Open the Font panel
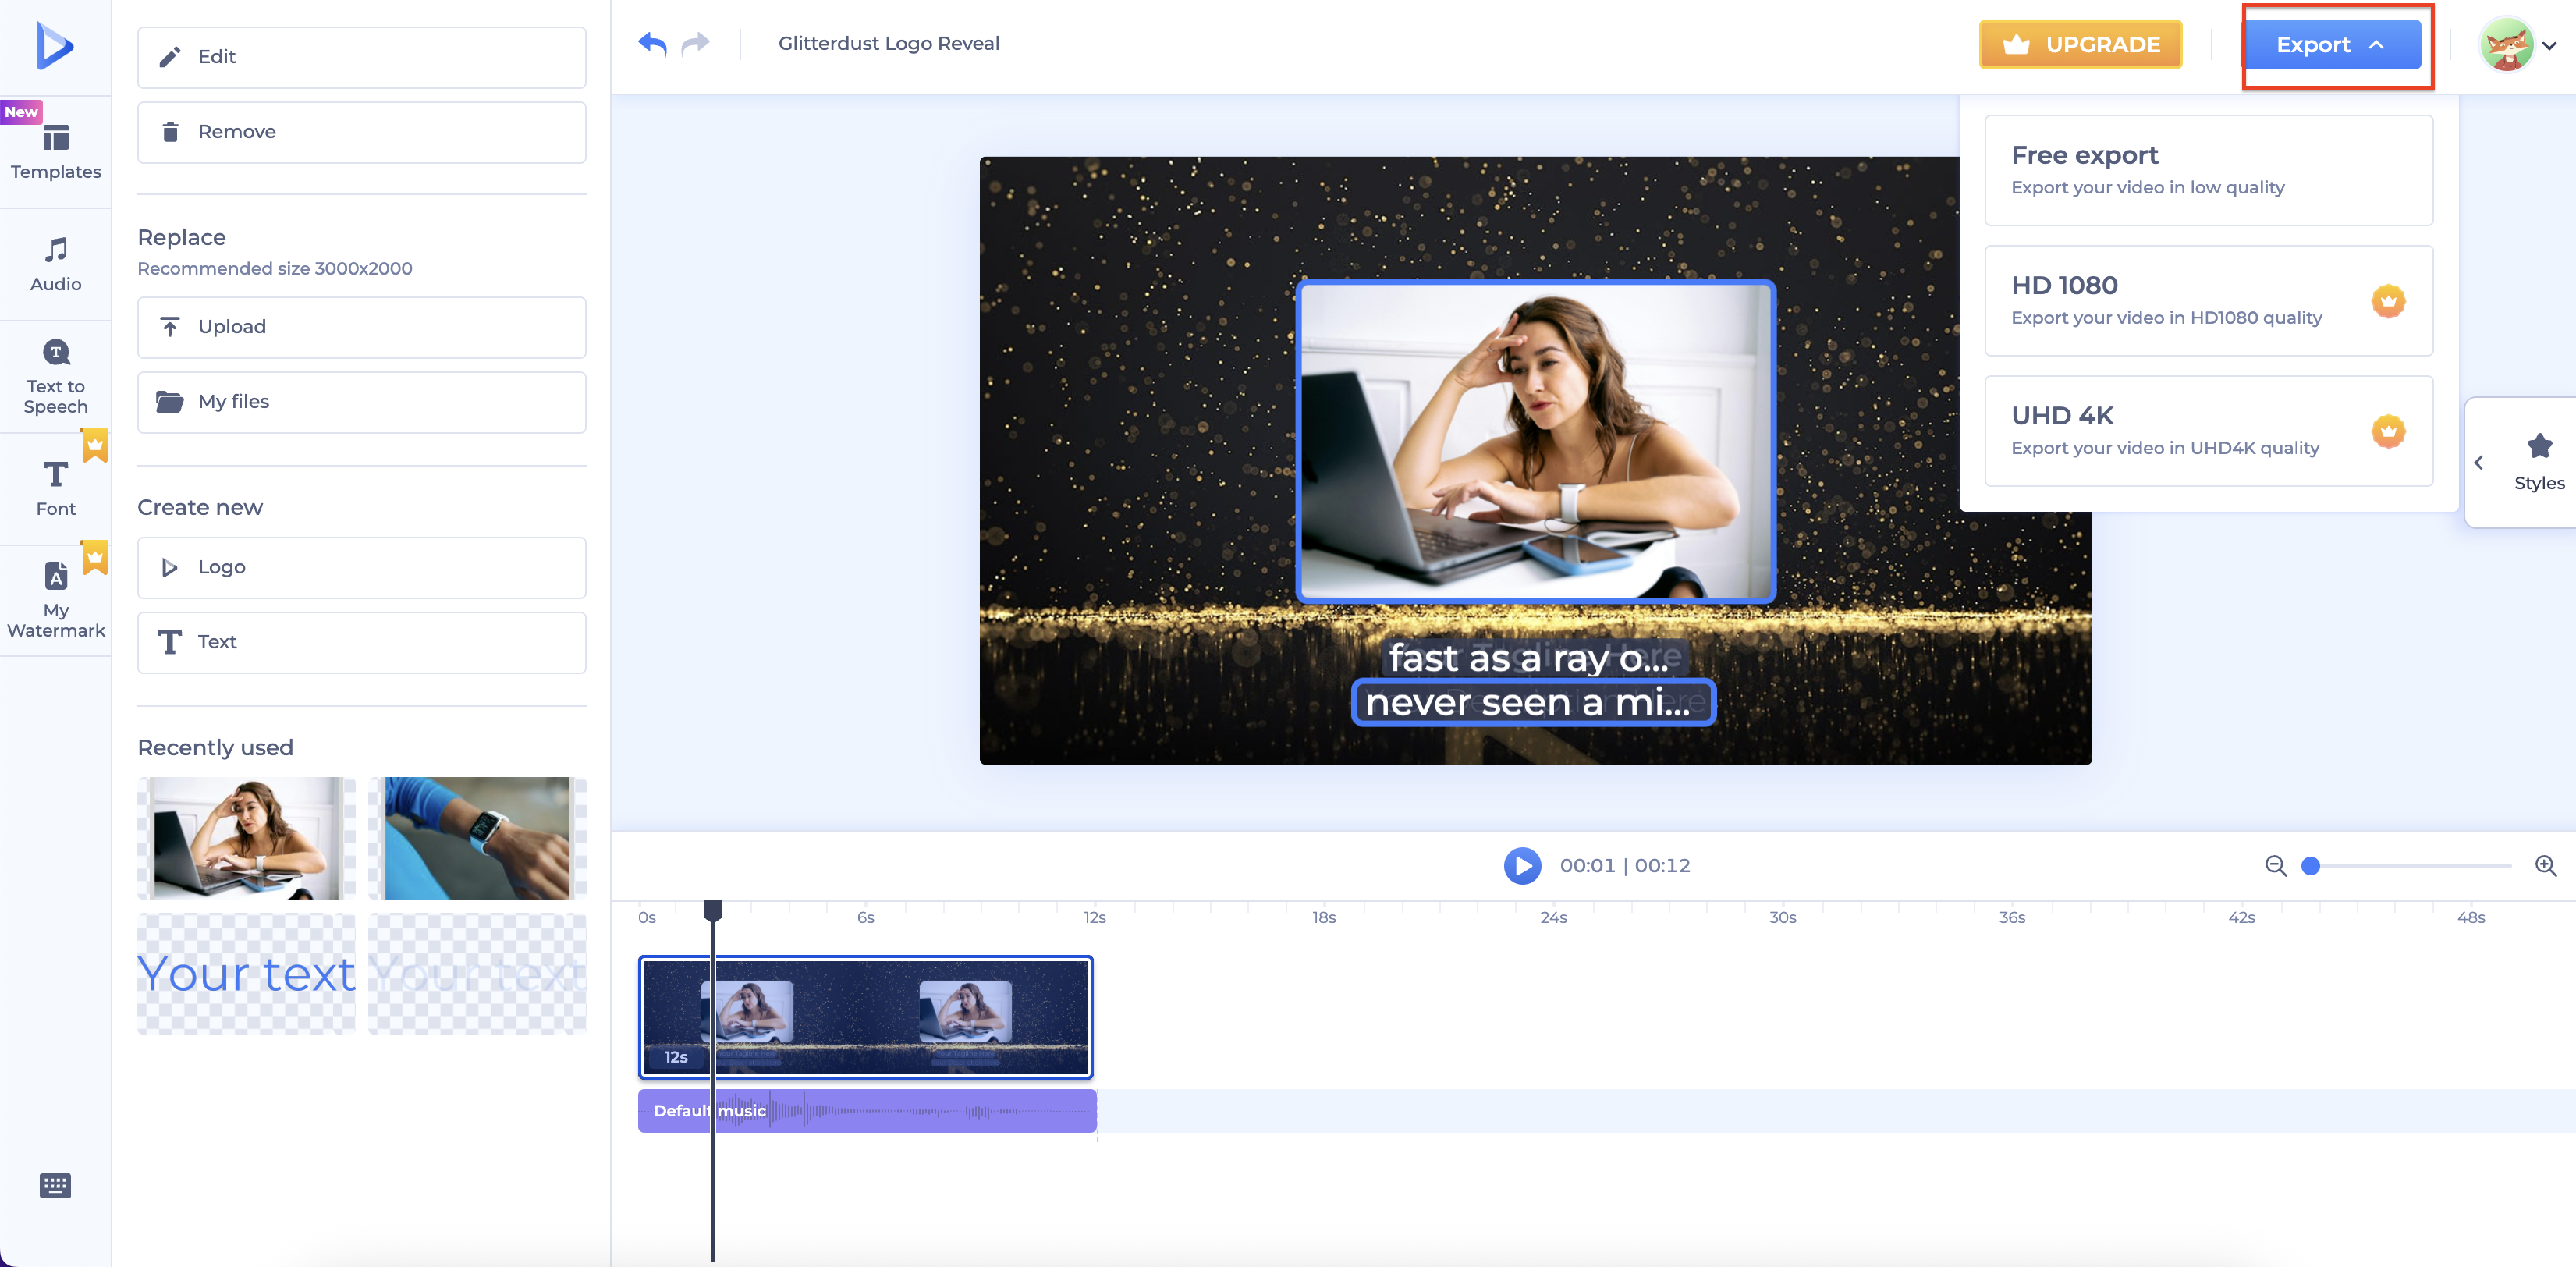The height and width of the screenshot is (1267, 2576). tap(55, 487)
